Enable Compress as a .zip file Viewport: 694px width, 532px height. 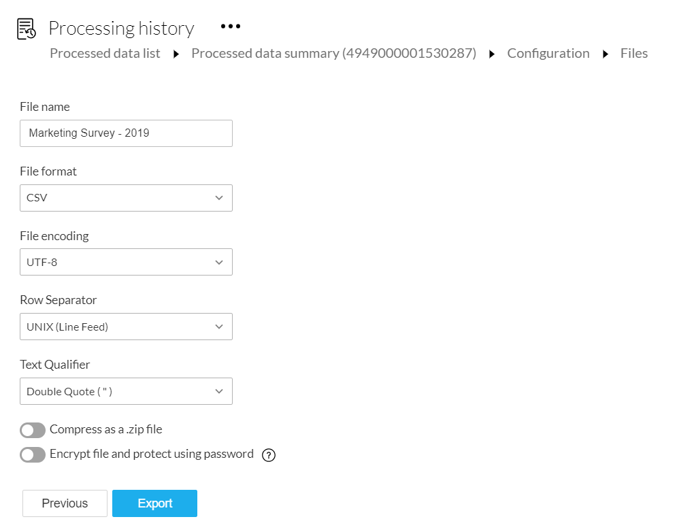click(33, 430)
